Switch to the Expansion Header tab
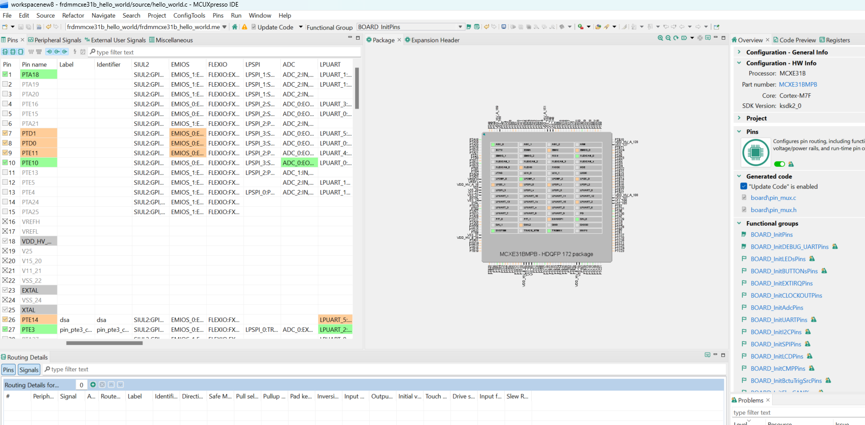This screenshot has width=865, height=425. coord(432,40)
